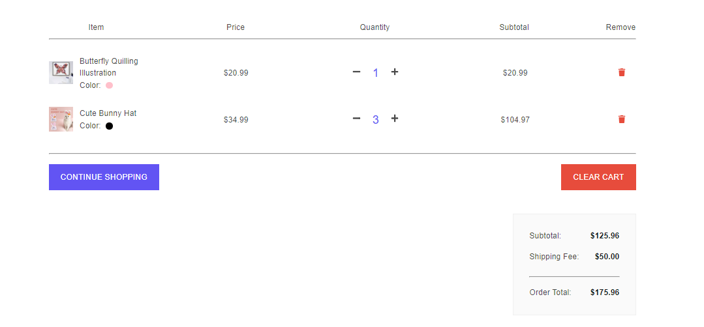This screenshot has width=704, height=327.
Task: Decrease Butterfly Quilling Illustration quantity with minus
Action: (356, 72)
